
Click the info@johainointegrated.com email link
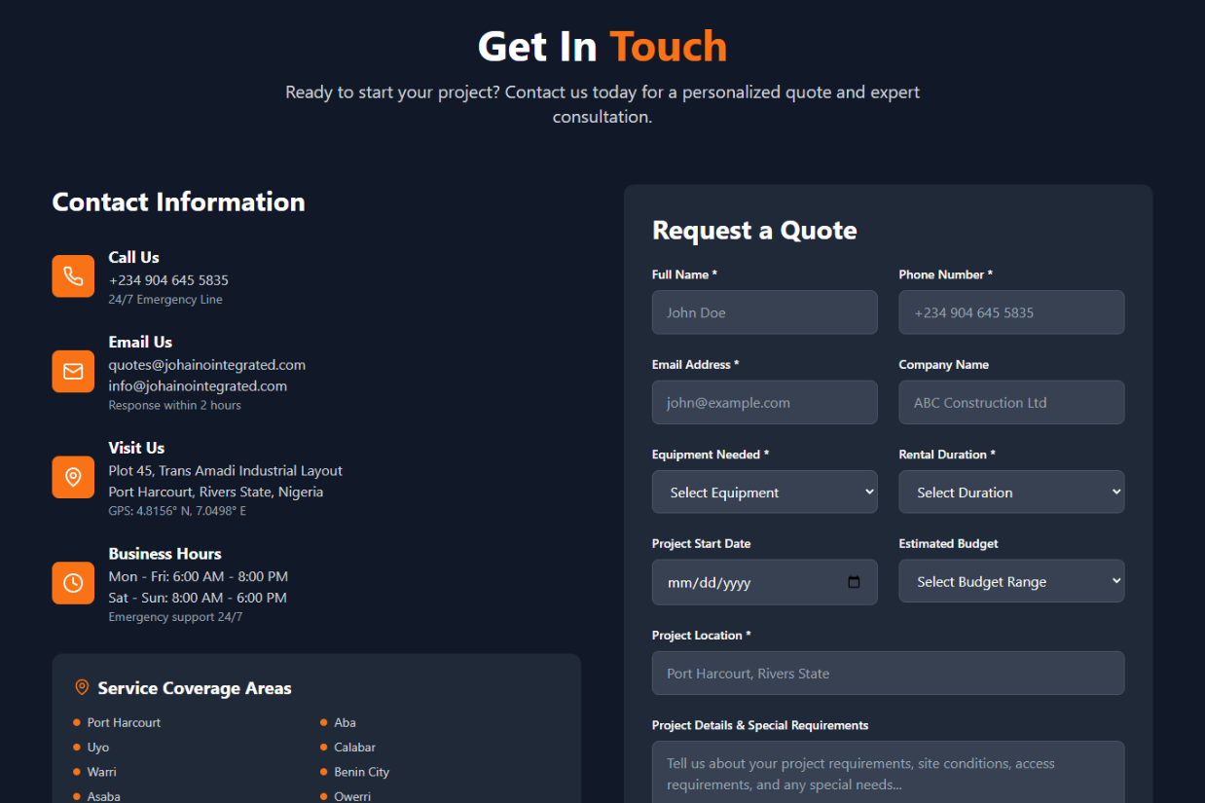click(197, 385)
